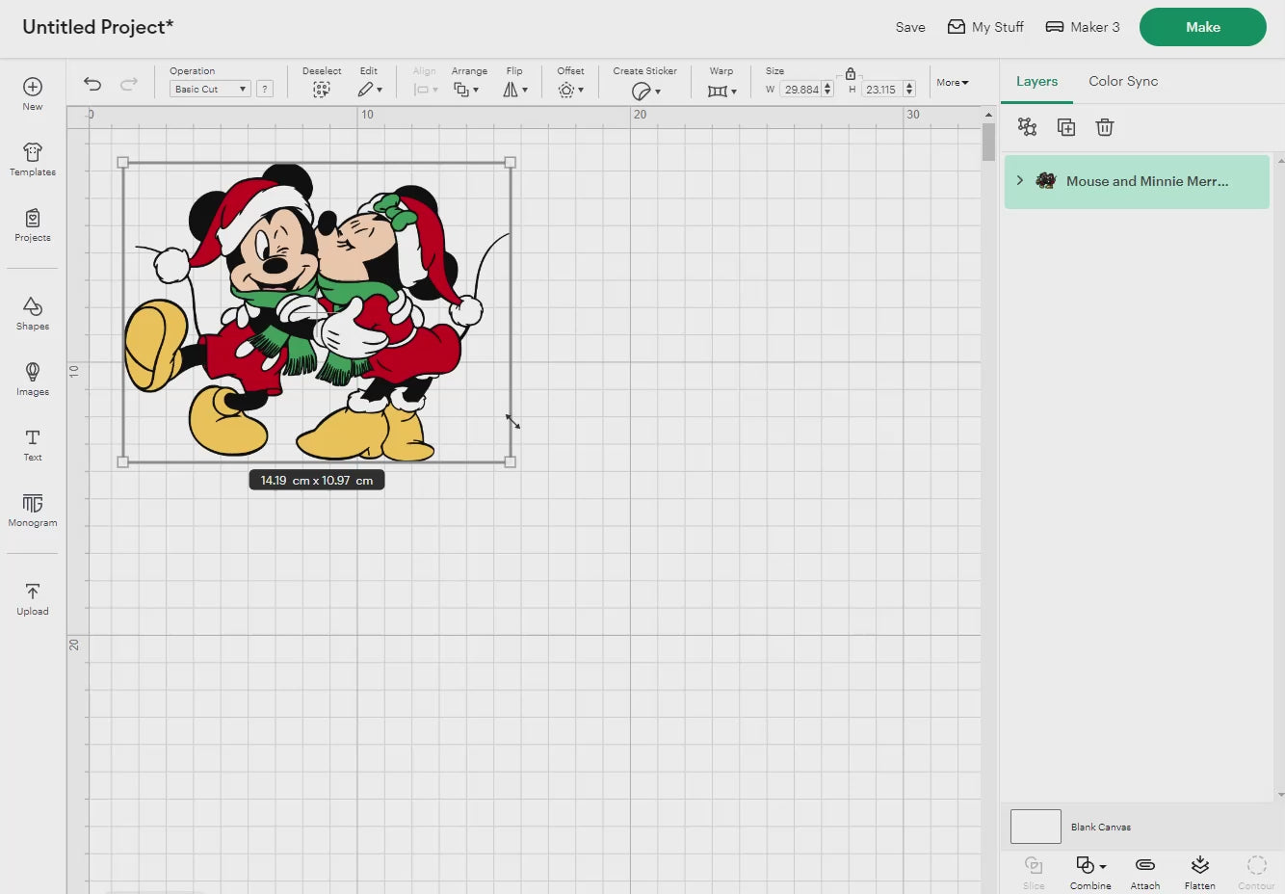Click the canvas vertical scrollbar thumb
The height and width of the screenshot is (894, 1285).
pos(988,142)
